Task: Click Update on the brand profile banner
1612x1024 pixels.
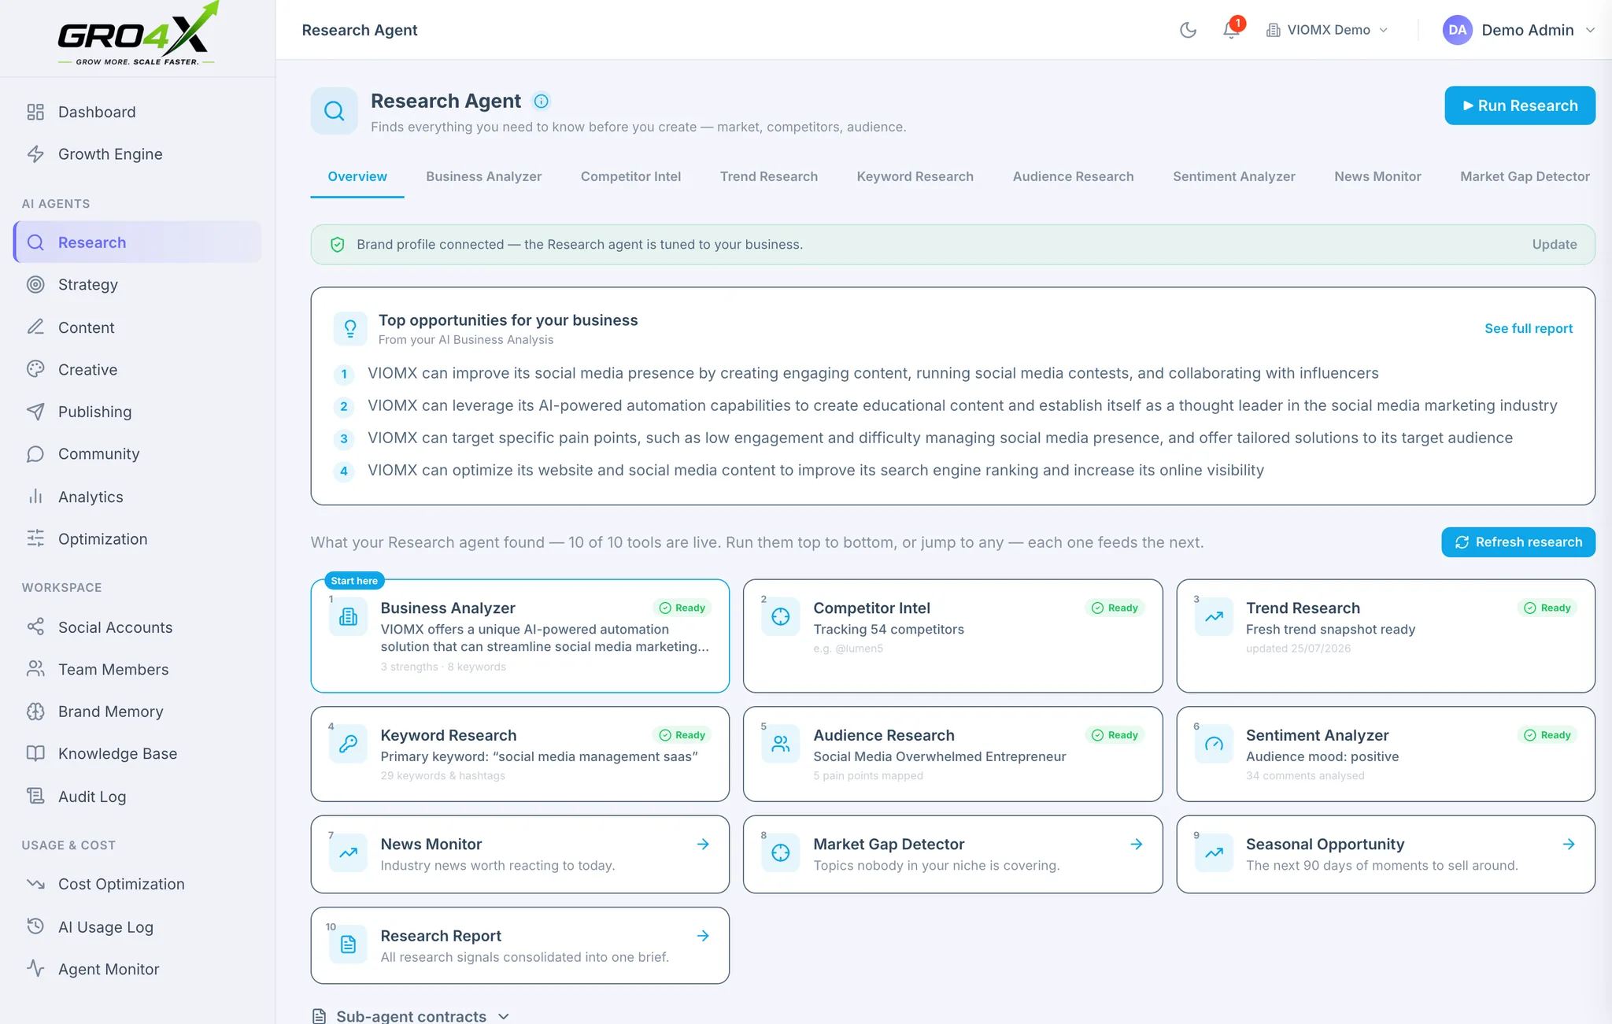Action: coord(1555,245)
